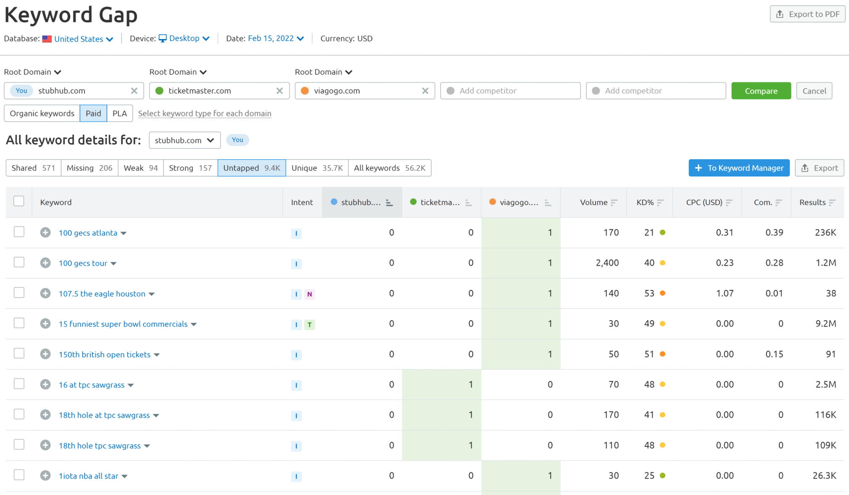849x495 pixels.
Task: Remove viagogo.com using X icon
Action: 425,91
